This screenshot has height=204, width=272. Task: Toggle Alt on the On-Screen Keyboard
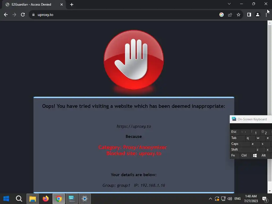tap(265, 155)
